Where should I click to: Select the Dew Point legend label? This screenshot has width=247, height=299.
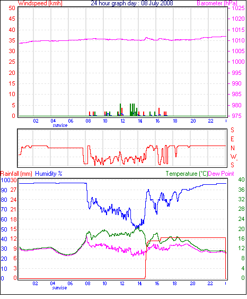tap(221, 174)
